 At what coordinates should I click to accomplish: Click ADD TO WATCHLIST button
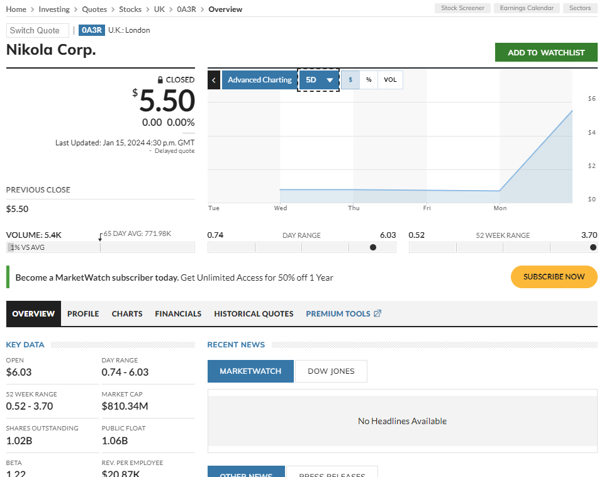(x=546, y=52)
